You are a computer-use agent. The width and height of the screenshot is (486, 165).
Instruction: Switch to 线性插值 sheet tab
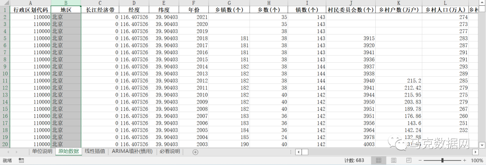(x=95, y=152)
